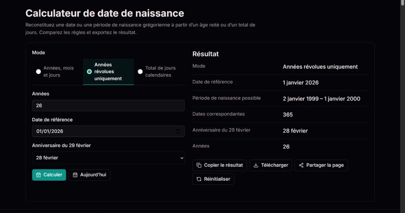
Task: Click the Partager la page button
Action: [x=321, y=165]
